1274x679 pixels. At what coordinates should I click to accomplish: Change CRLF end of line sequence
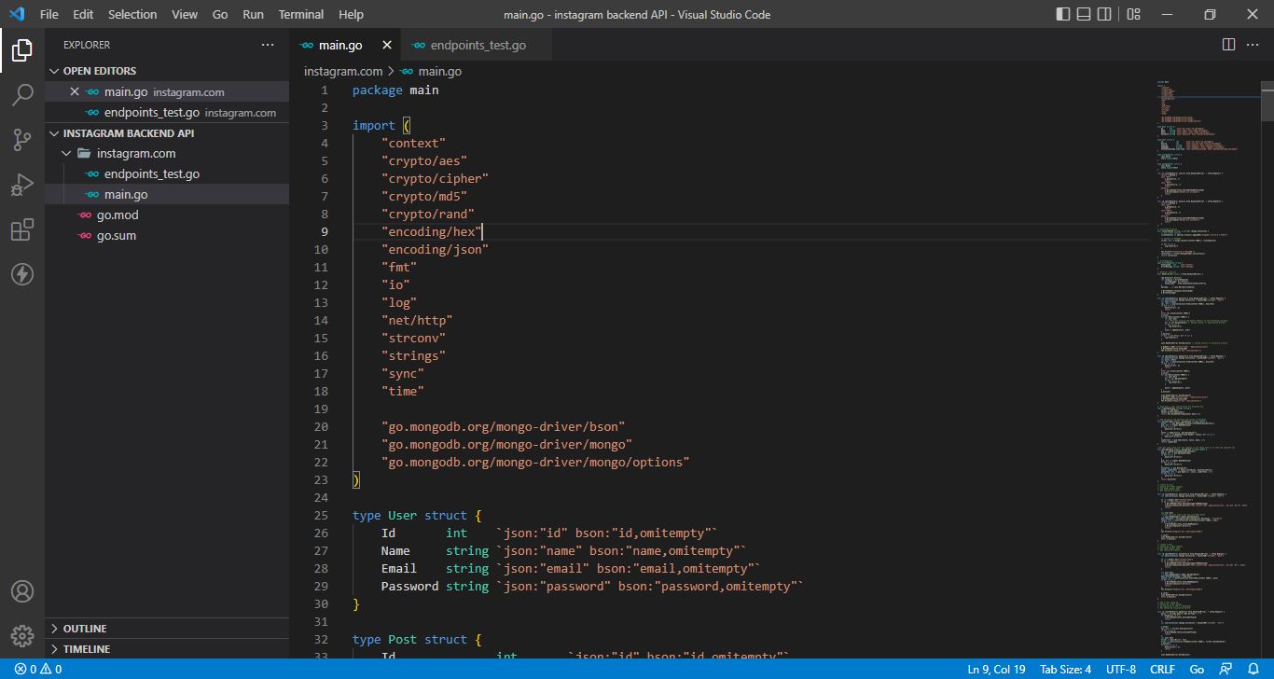click(x=1162, y=669)
